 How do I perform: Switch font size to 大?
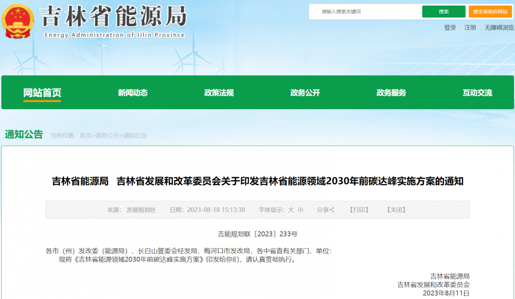291,210
